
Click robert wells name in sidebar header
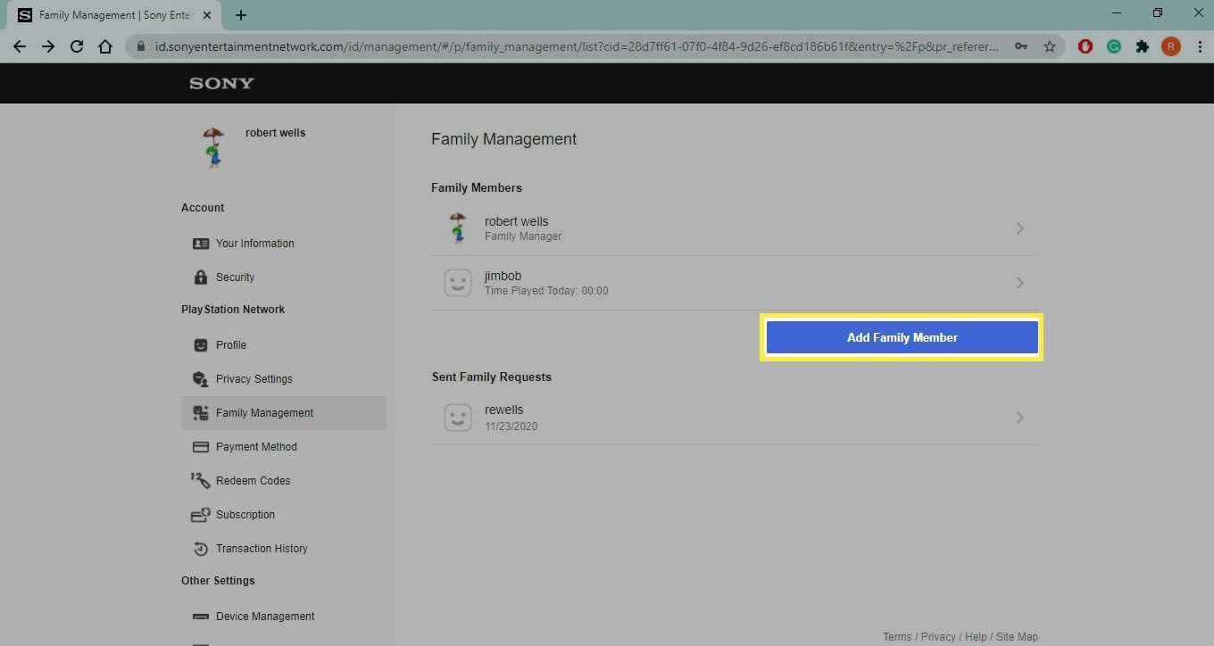275,133
